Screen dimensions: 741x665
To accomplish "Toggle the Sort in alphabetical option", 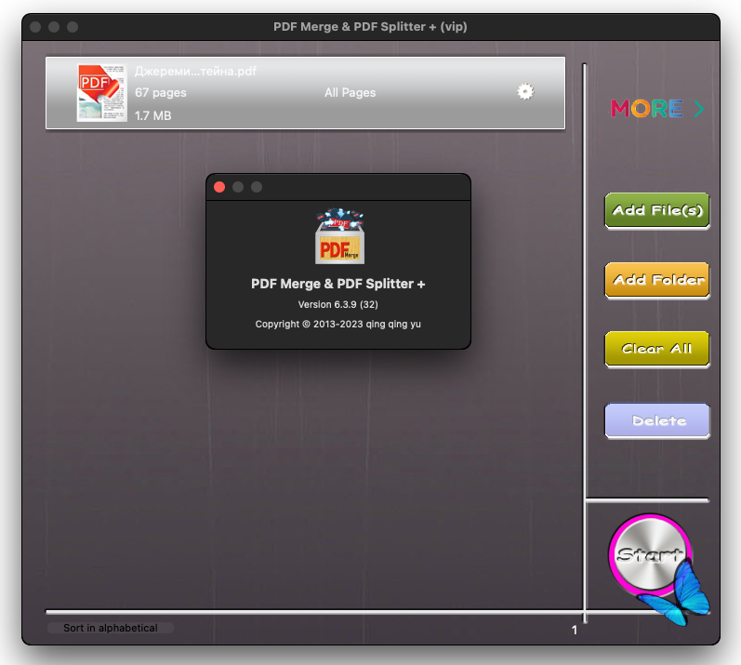I will pos(111,628).
